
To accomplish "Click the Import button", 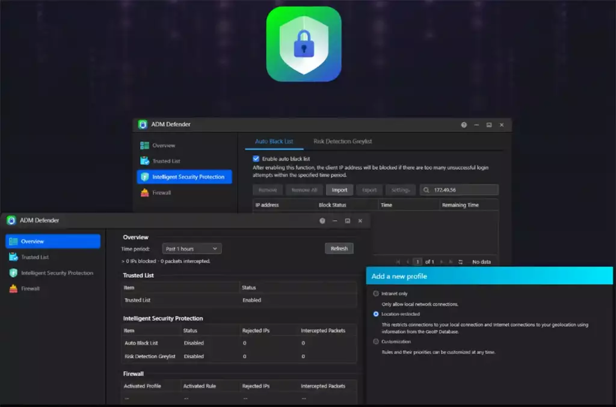I will click(339, 190).
